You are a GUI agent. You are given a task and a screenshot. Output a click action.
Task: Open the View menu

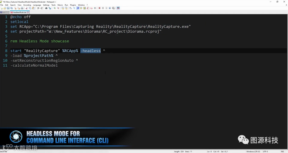tap(19, 5)
